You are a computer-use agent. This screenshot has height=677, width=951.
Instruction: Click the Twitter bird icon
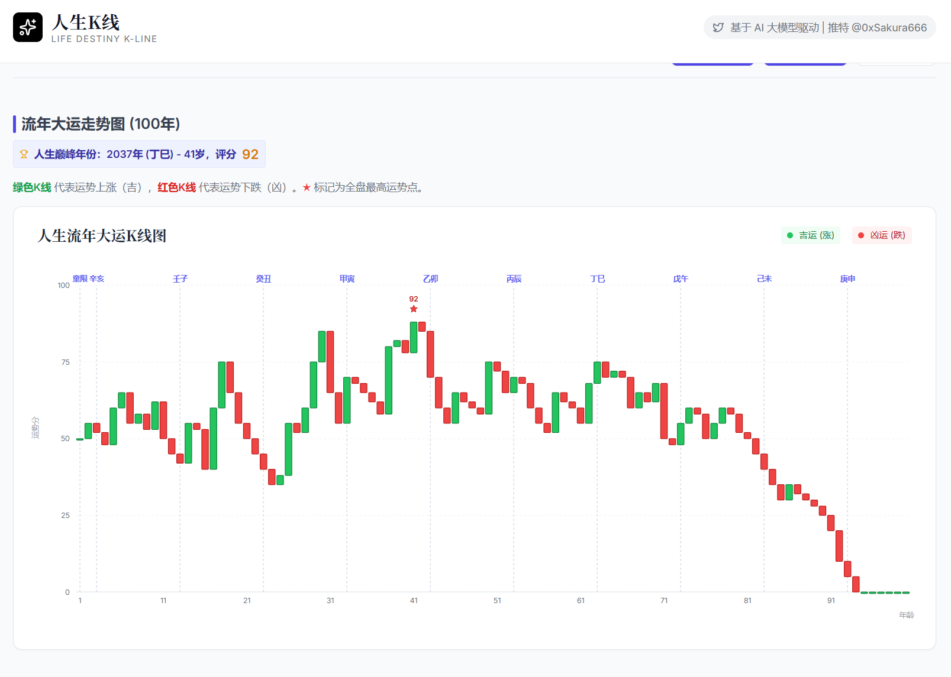point(718,28)
